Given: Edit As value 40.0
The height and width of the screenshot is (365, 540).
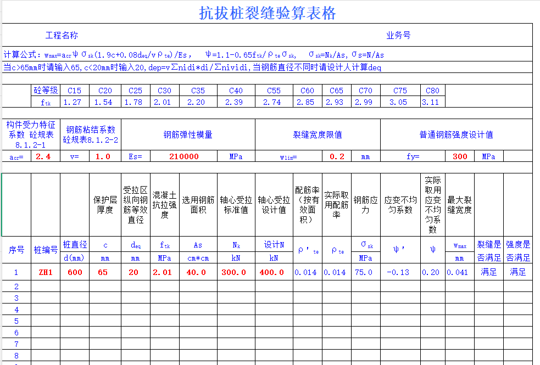Looking at the screenshot, I should click(x=198, y=272).
